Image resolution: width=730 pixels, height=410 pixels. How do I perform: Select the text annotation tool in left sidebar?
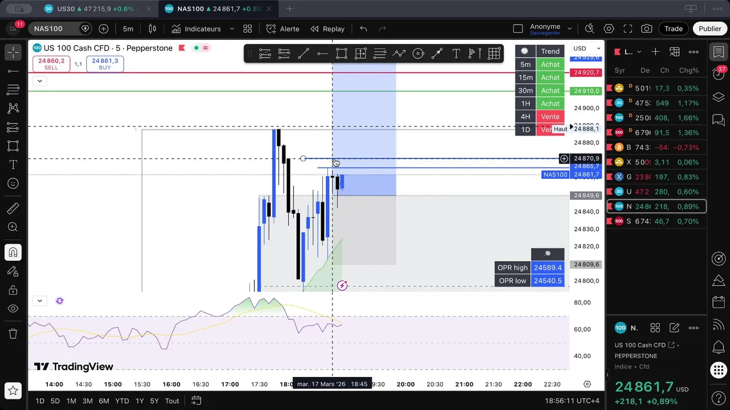pyautogui.click(x=13, y=165)
